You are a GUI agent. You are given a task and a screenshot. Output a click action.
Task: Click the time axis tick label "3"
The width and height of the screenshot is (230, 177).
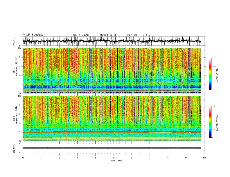pyautogui.click(x=77, y=158)
